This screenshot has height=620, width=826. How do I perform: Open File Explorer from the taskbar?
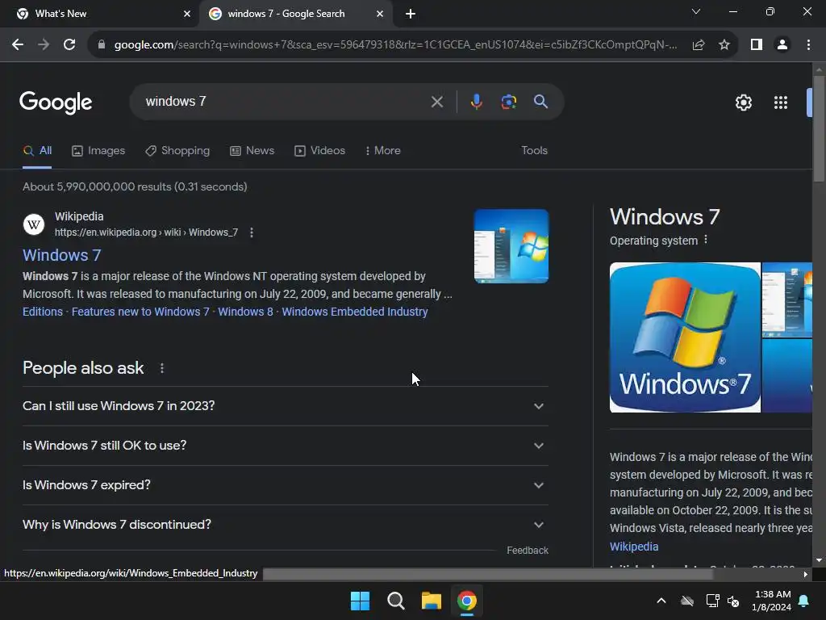click(432, 601)
